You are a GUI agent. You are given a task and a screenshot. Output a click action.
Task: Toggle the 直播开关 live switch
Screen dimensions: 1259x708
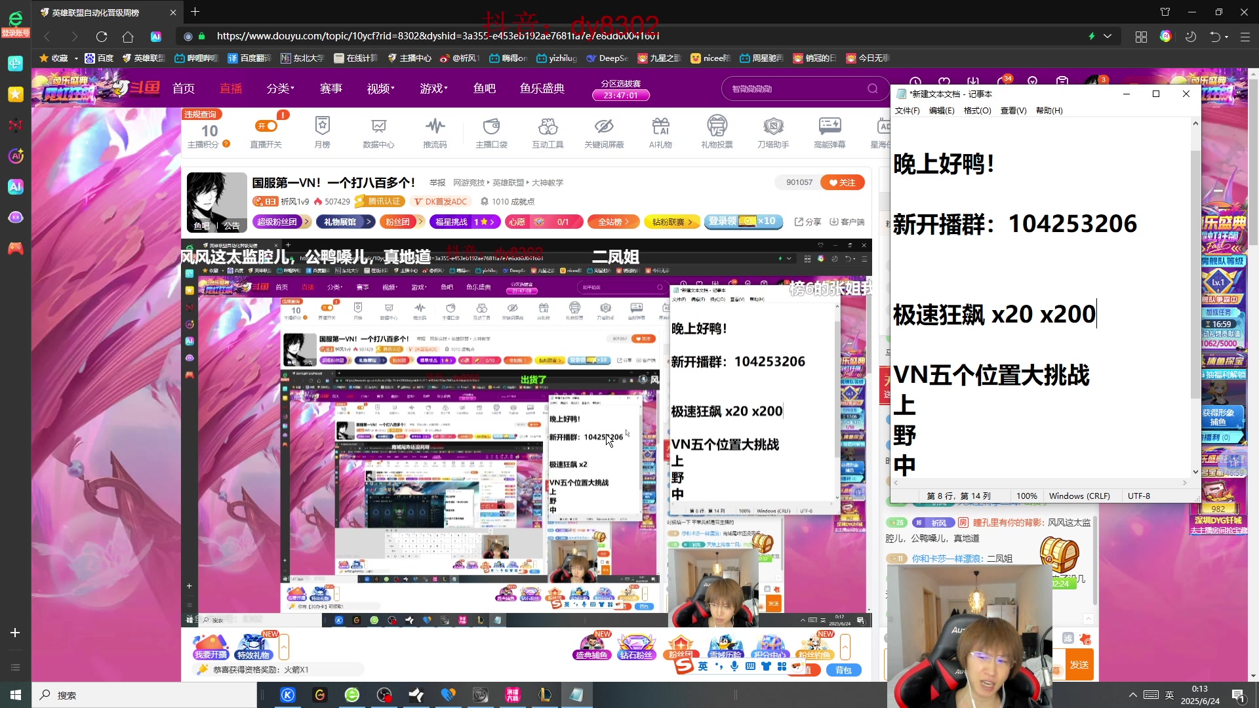266,126
